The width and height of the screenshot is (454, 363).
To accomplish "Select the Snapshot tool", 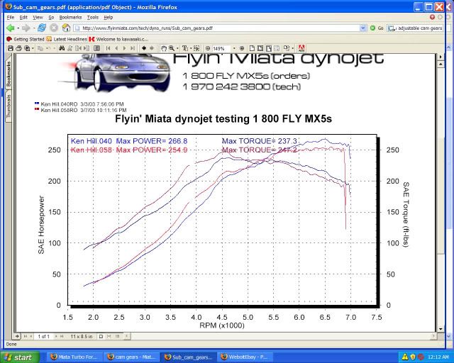I will [196, 48].
